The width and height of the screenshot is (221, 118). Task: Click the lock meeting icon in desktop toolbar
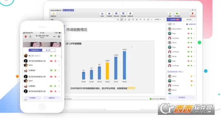click(53, 13)
